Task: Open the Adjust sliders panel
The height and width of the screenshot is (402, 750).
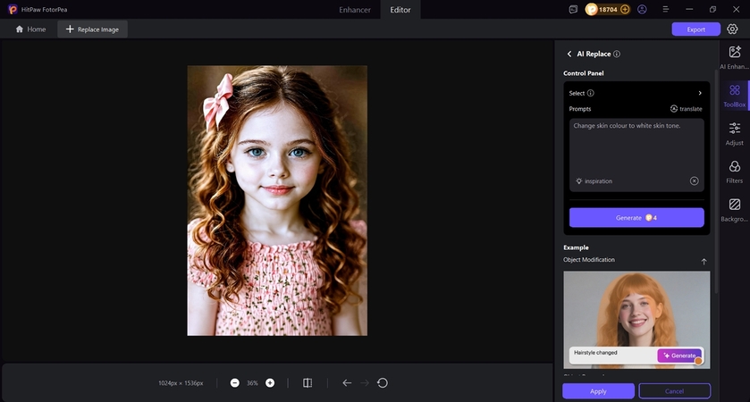Action: click(734, 133)
